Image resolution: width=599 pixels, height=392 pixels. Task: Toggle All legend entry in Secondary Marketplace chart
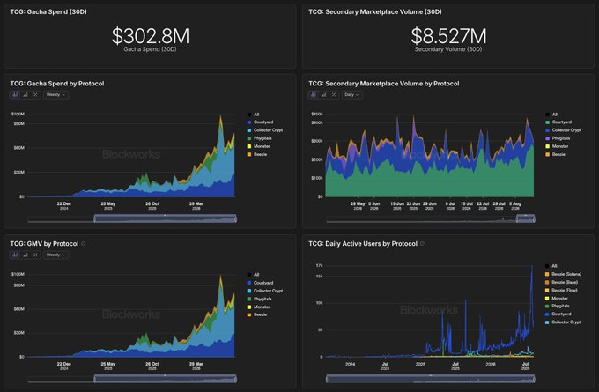click(x=551, y=115)
